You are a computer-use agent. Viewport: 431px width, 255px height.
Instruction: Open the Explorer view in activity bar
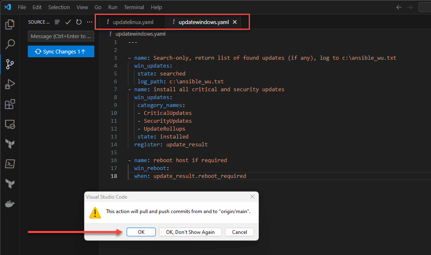10,25
